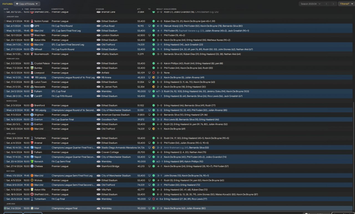Click the Arsenal club badge
This screenshot has width=355, height=214.
click(x=32, y=143)
